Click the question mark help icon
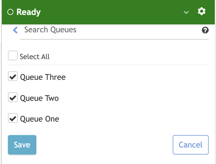This screenshot has width=216, height=164. coord(205,30)
